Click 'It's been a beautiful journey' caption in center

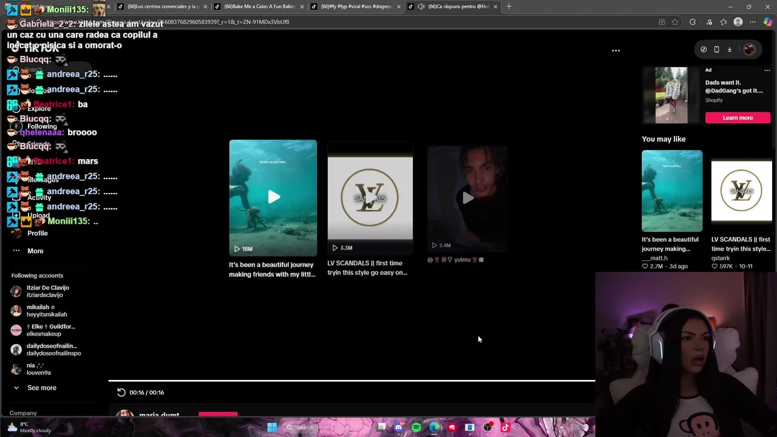[272, 269]
